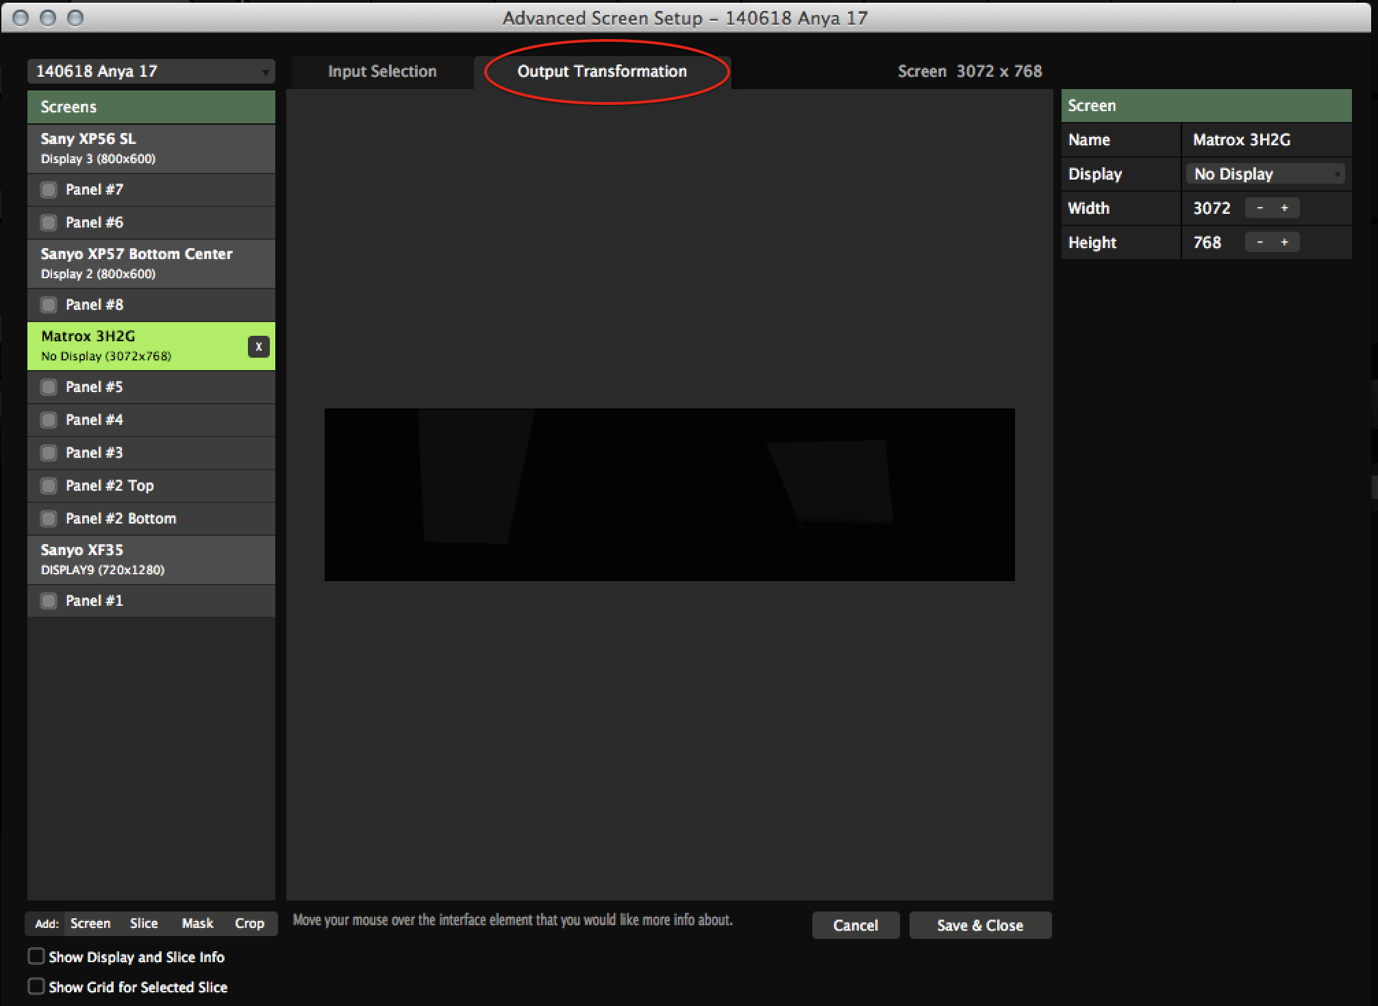The height and width of the screenshot is (1006, 1378).
Task: Add a new Mask
Action: 197,924
